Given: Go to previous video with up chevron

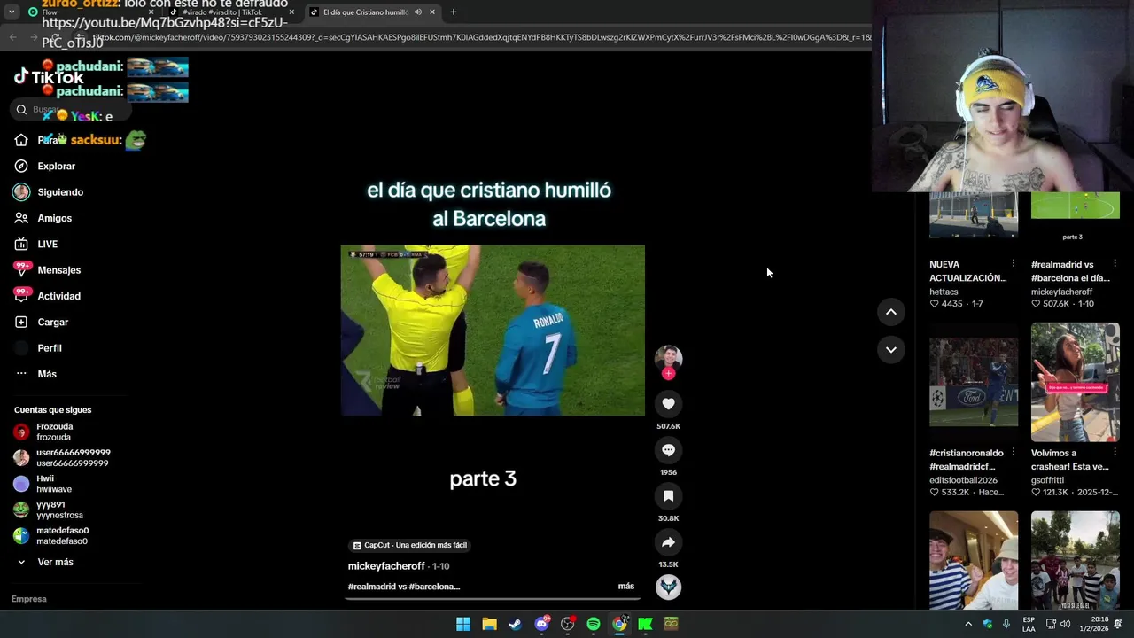Looking at the screenshot, I should tap(891, 312).
